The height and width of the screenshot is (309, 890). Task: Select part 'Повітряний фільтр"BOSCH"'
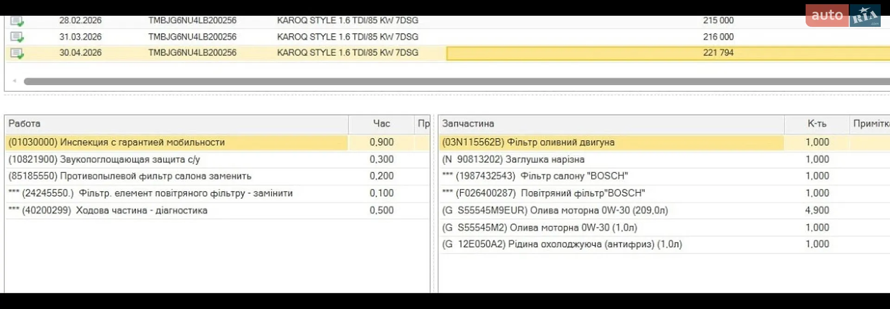(664, 193)
